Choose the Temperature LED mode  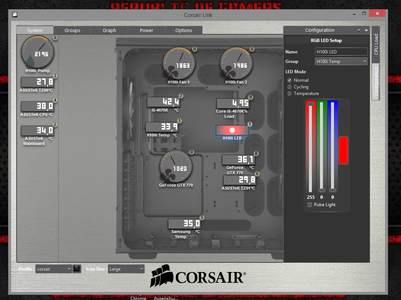coord(289,93)
